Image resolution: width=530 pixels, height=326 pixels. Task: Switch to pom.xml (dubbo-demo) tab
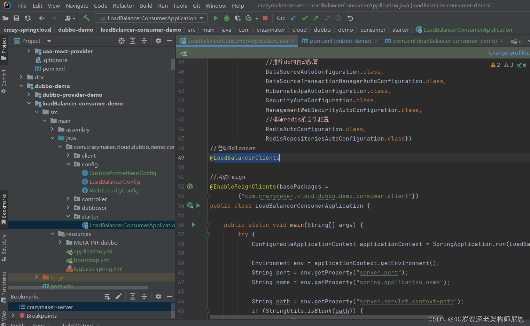pos(340,41)
